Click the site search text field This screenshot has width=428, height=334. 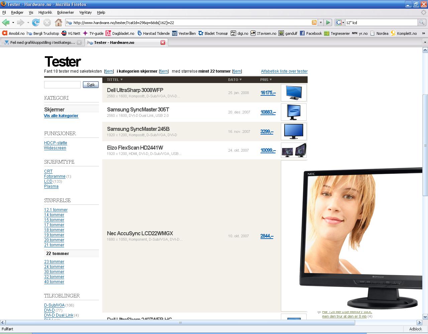(x=62, y=85)
